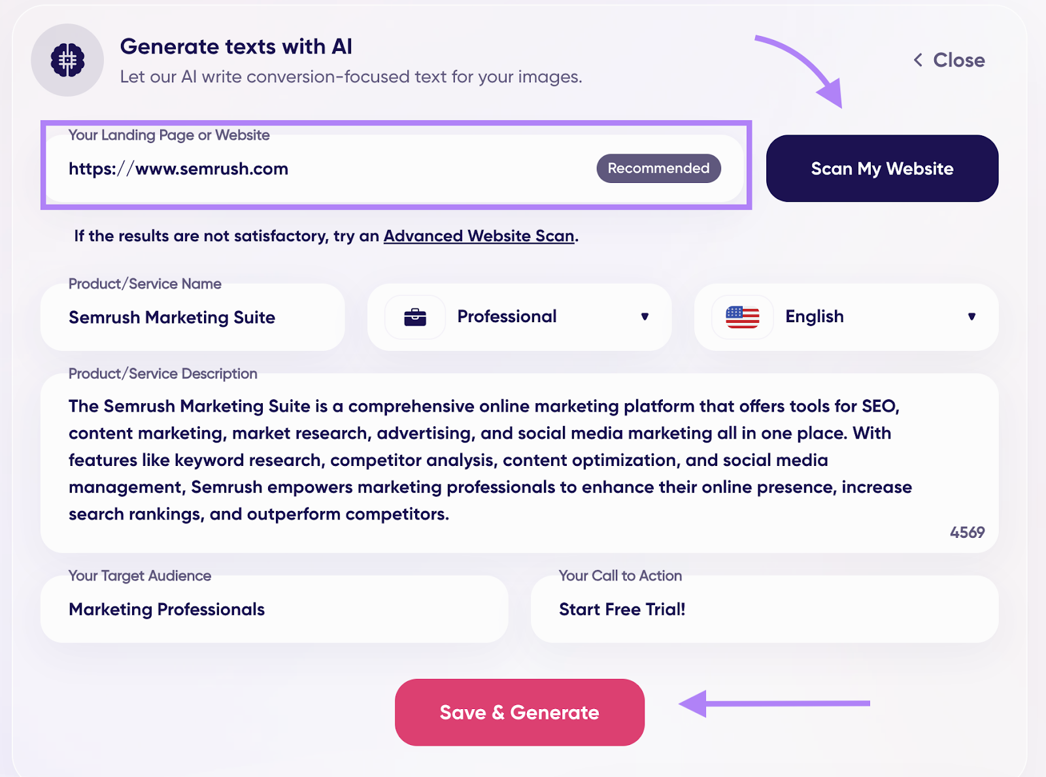This screenshot has width=1046, height=777.
Task: Click the 'Generate texts with AI' heading
Action: 236,46
